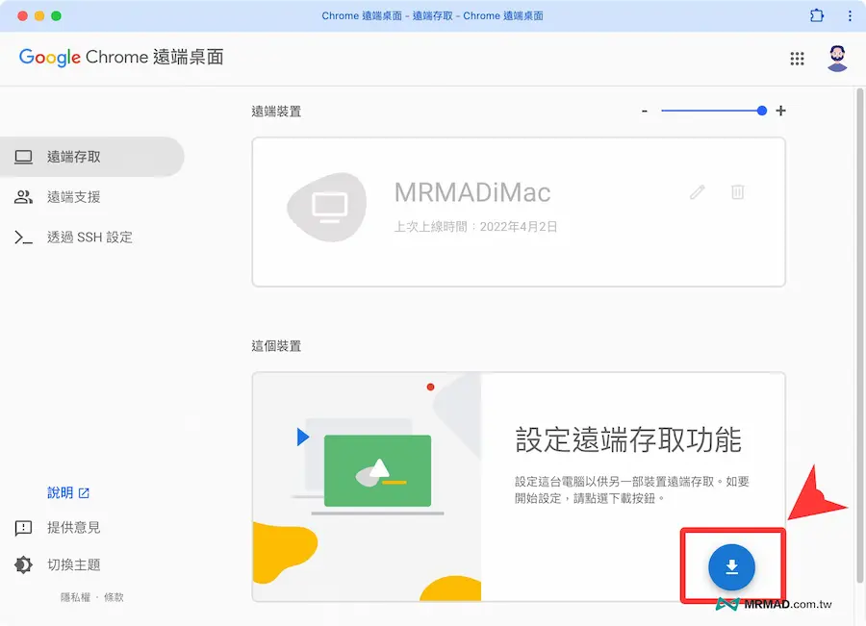Open the Google account avatar menu
This screenshot has height=626, width=866.
tap(837, 59)
